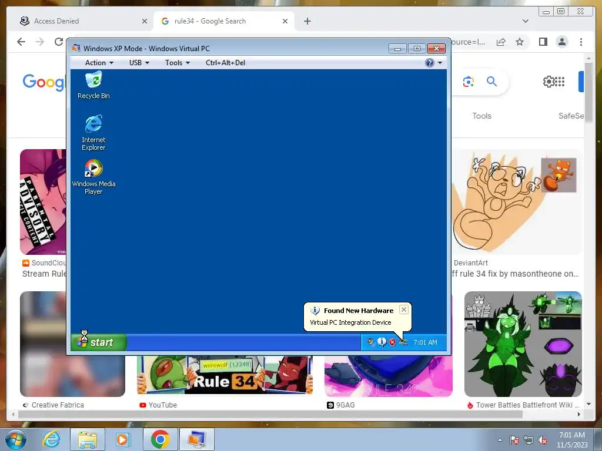
Task: Open Action Center flag tray icon
Action: (514, 440)
